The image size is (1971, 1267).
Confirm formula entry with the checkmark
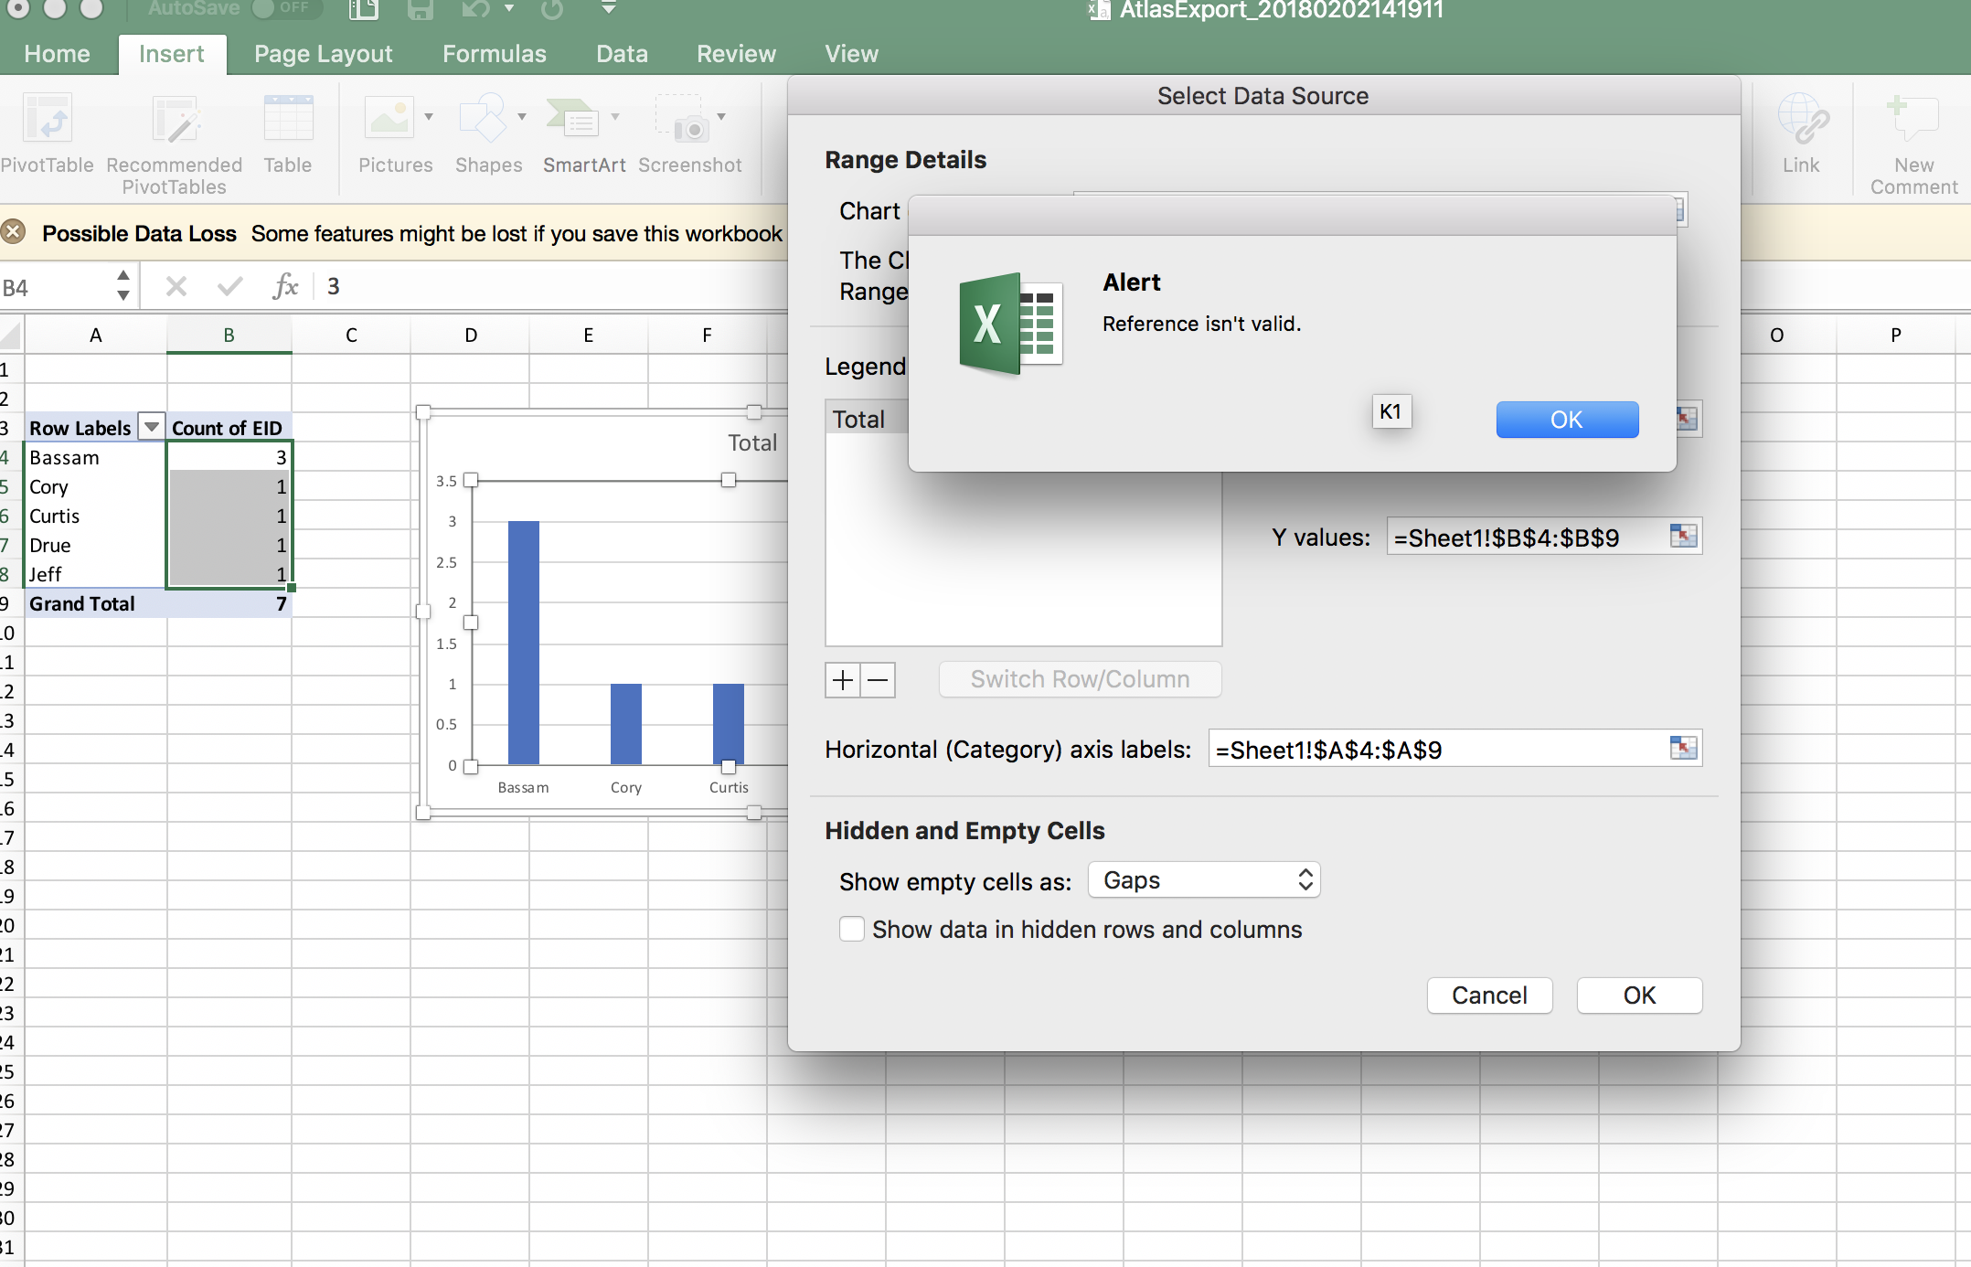tap(229, 287)
